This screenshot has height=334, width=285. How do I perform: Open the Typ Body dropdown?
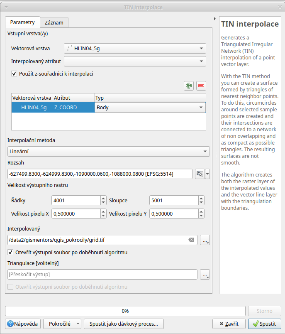[x=150, y=107]
